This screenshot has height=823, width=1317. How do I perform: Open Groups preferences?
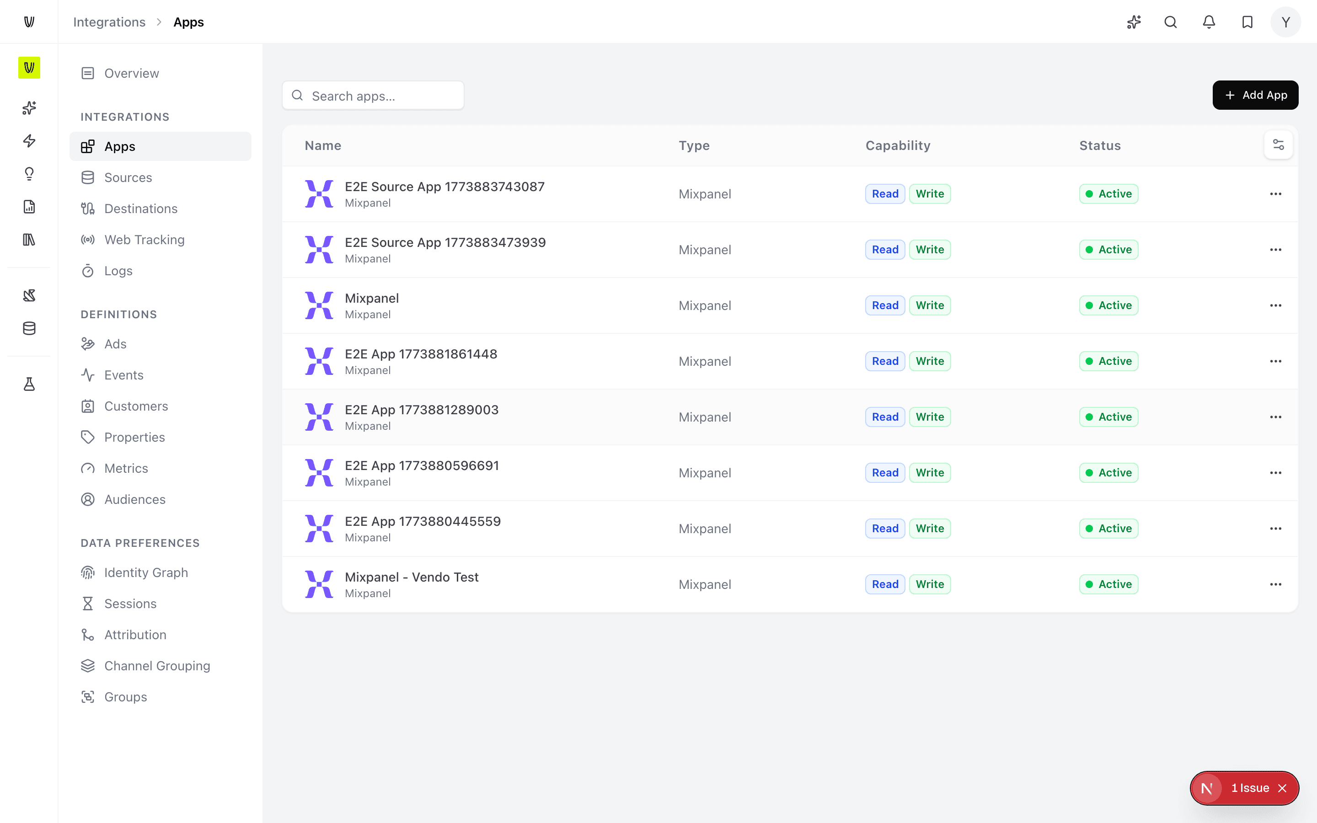(x=161, y=697)
